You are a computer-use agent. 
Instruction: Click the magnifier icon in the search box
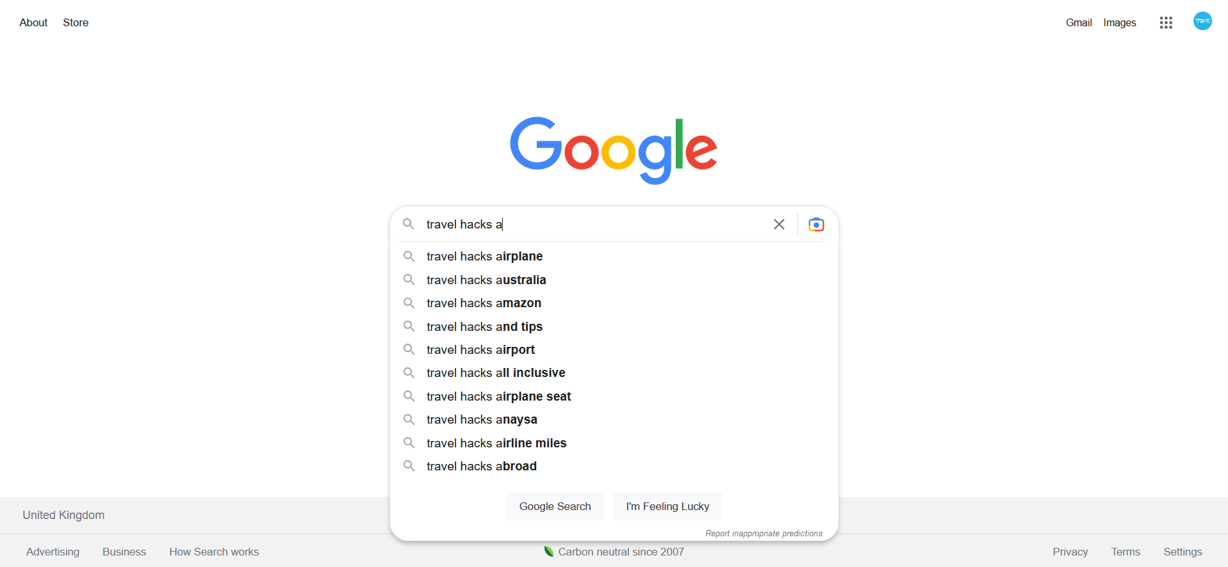pos(408,224)
